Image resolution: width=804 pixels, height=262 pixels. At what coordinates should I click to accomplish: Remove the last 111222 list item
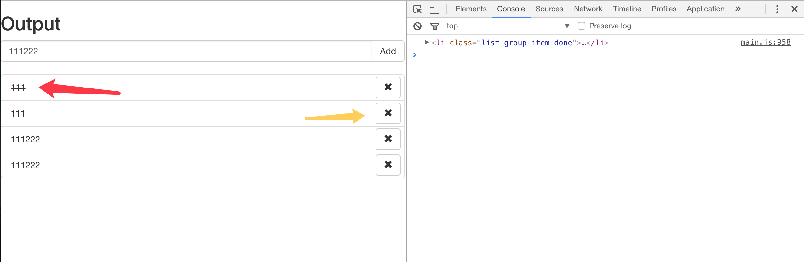pyautogui.click(x=388, y=165)
